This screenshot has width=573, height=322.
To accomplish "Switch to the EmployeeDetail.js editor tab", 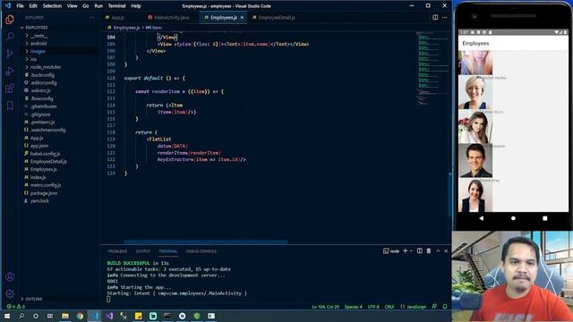I will (x=277, y=18).
